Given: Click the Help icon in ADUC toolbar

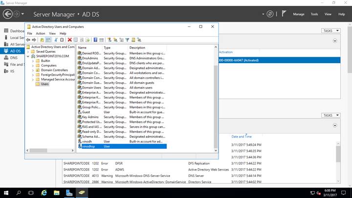Looking at the screenshot, I should [x=95, y=40].
